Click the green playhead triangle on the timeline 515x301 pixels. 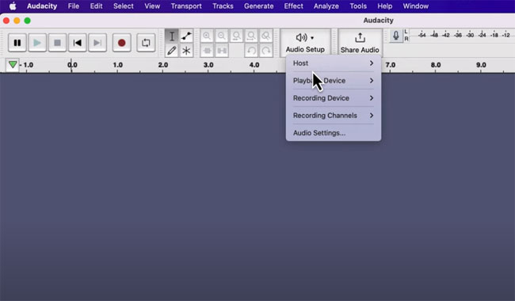pos(13,65)
